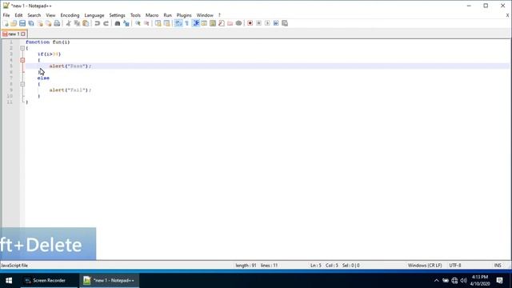Screen dimensions: 512x288
Task: Click 'JavaScript file' in the status bar
Action: (14, 266)
